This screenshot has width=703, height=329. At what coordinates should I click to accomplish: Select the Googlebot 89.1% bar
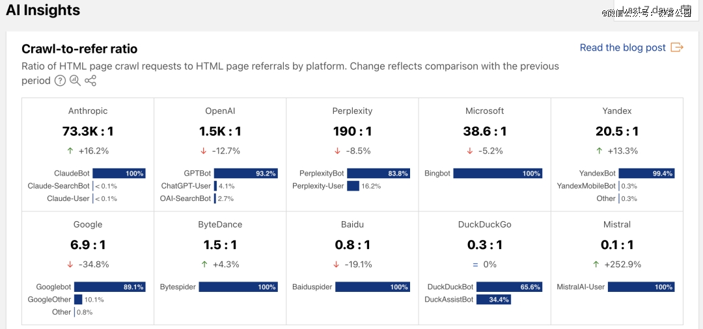click(109, 287)
